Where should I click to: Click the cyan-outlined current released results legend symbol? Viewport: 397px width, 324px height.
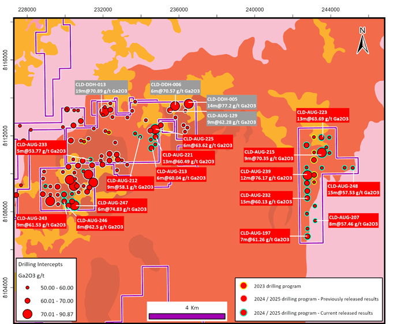tap(245, 312)
